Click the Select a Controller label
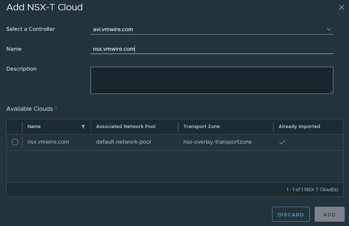 click(x=31, y=29)
